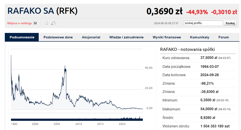The image size is (241, 130).
Task: Click the -44,93% change value
Action: pos(197,12)
